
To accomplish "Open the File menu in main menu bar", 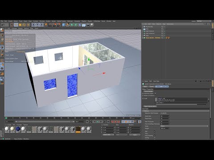I will [2, 21].
